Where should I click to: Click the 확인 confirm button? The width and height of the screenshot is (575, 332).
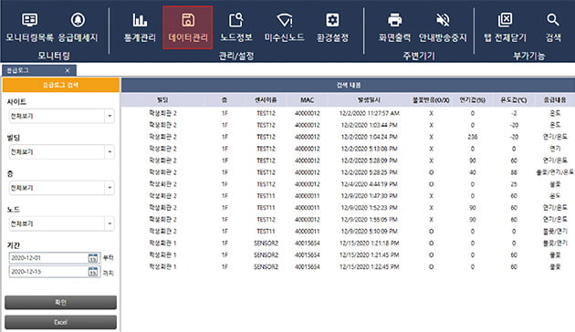click(x=60, y=302)
